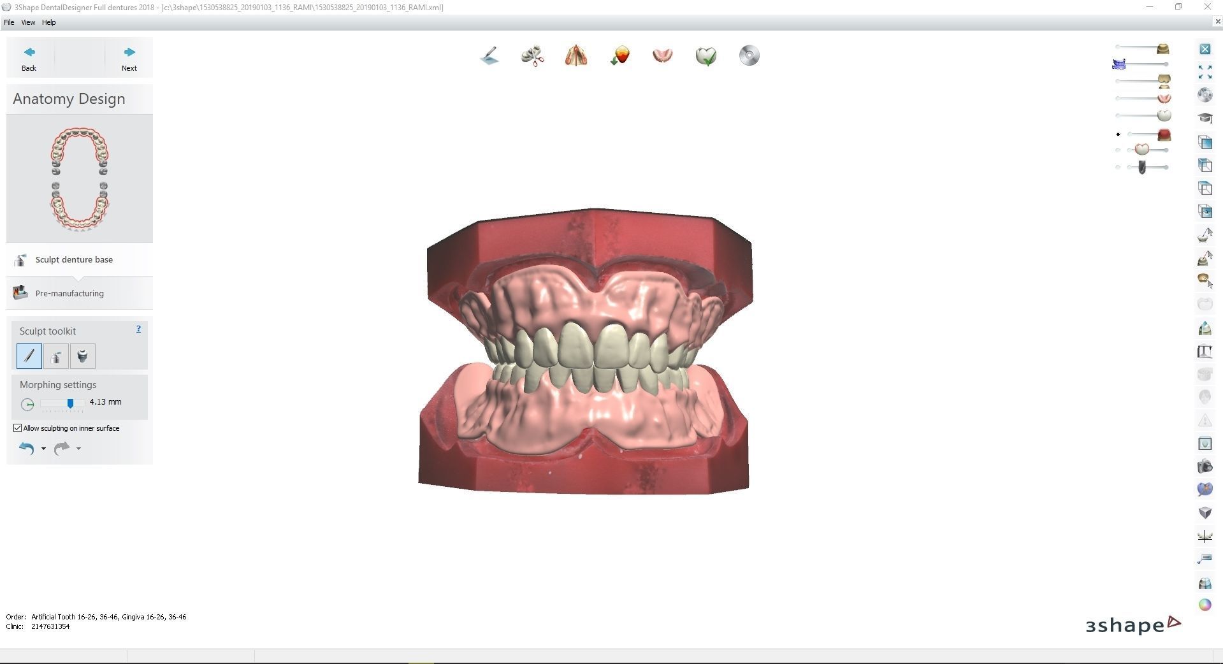Viewport: 1223px width, 664px height.
Task: Open the first workflow step with the scalpel icon
Action: 489,56
